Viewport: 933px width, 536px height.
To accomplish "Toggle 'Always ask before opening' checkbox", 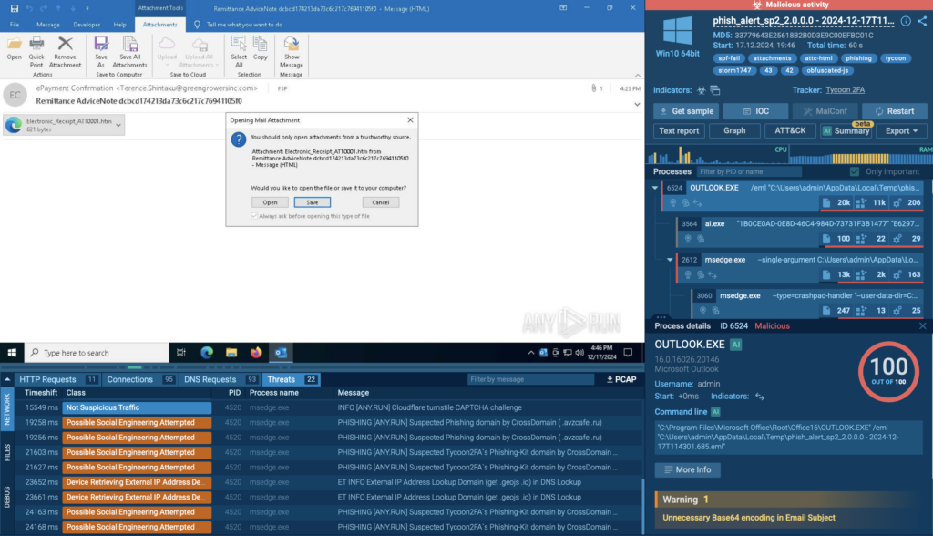I will point(254,216).
